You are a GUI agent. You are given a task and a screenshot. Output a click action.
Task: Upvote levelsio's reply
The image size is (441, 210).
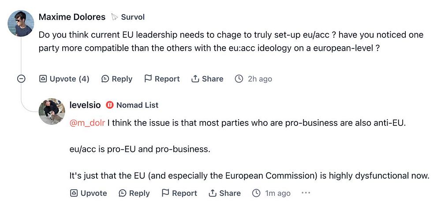[x=88, y=193]
